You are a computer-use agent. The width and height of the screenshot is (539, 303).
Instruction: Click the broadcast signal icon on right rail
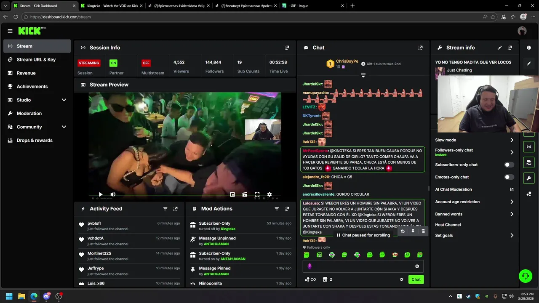pyautogui.click(x=529, y=146)
